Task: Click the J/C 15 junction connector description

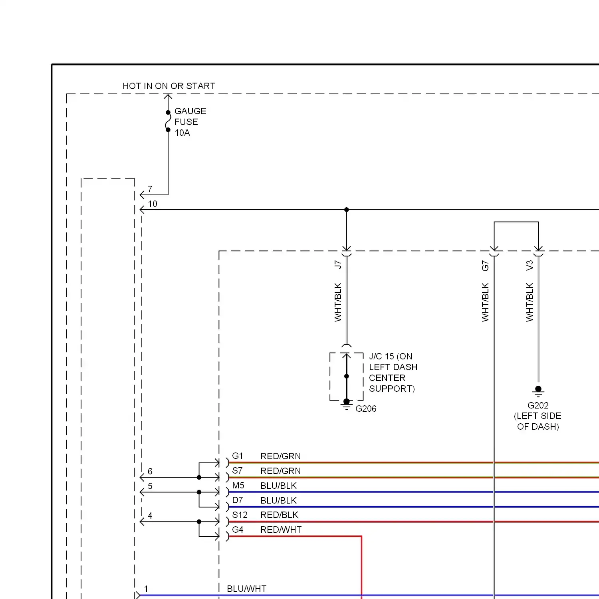Action: click(x=393, y=372)
